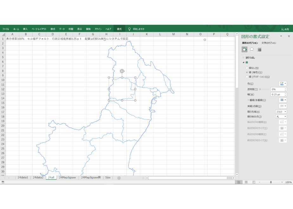Open the データ ribbon tab
This screenshot has width=293, height=209.
62,29
